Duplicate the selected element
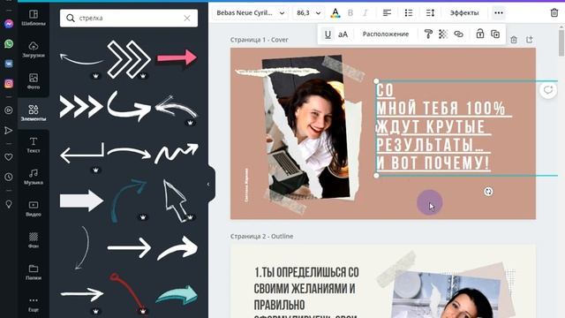Image resolution: width=565 pixels, height=318 pixels. [x=495, y=34]
